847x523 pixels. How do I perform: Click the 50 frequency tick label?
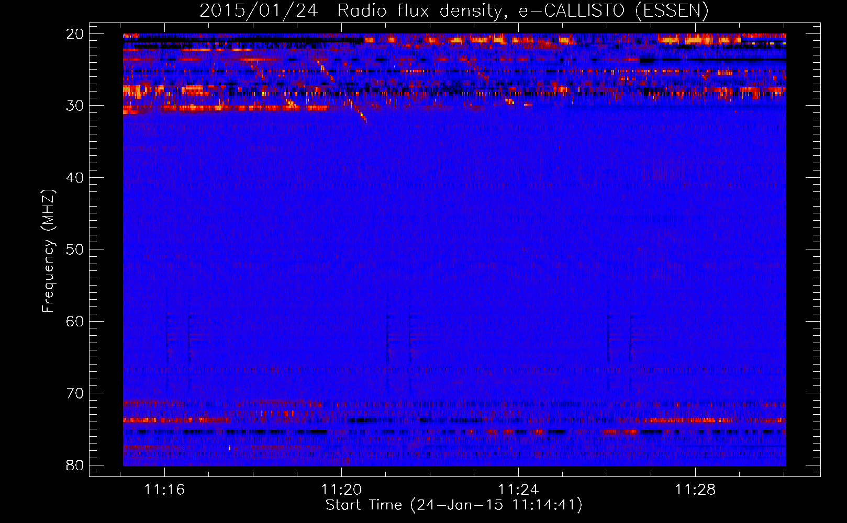pyautogui.click(x=75, y=249)
